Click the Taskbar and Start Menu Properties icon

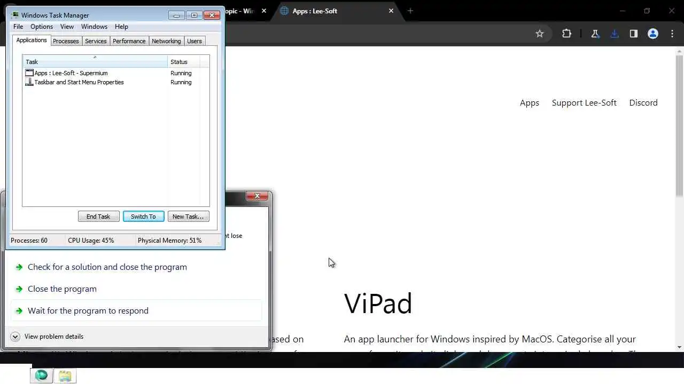tap(29, 82)
